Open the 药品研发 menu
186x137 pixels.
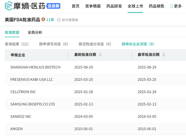point(114,6)
